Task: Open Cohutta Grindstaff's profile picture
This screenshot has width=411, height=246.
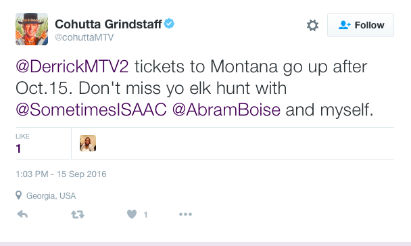Action: click(x=32, y=29)
